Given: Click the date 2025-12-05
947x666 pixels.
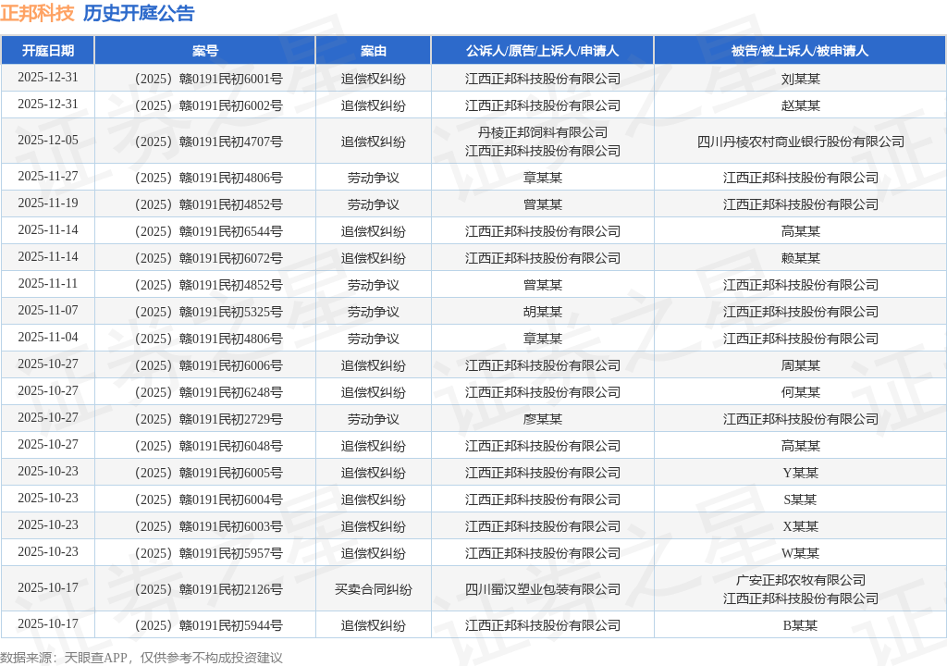Looking at the screenshot, I should pyautogui.click(x=48, y=141).
